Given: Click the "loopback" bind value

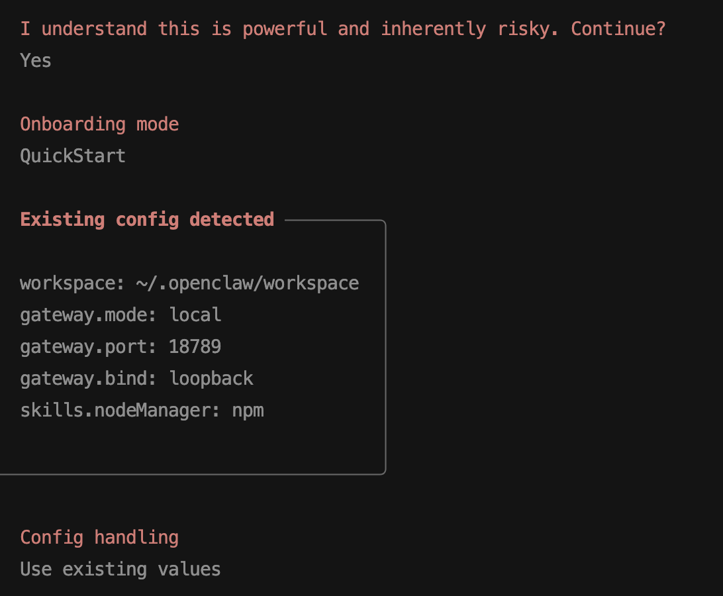Looking at the screenshot, I should click(211, 379).
